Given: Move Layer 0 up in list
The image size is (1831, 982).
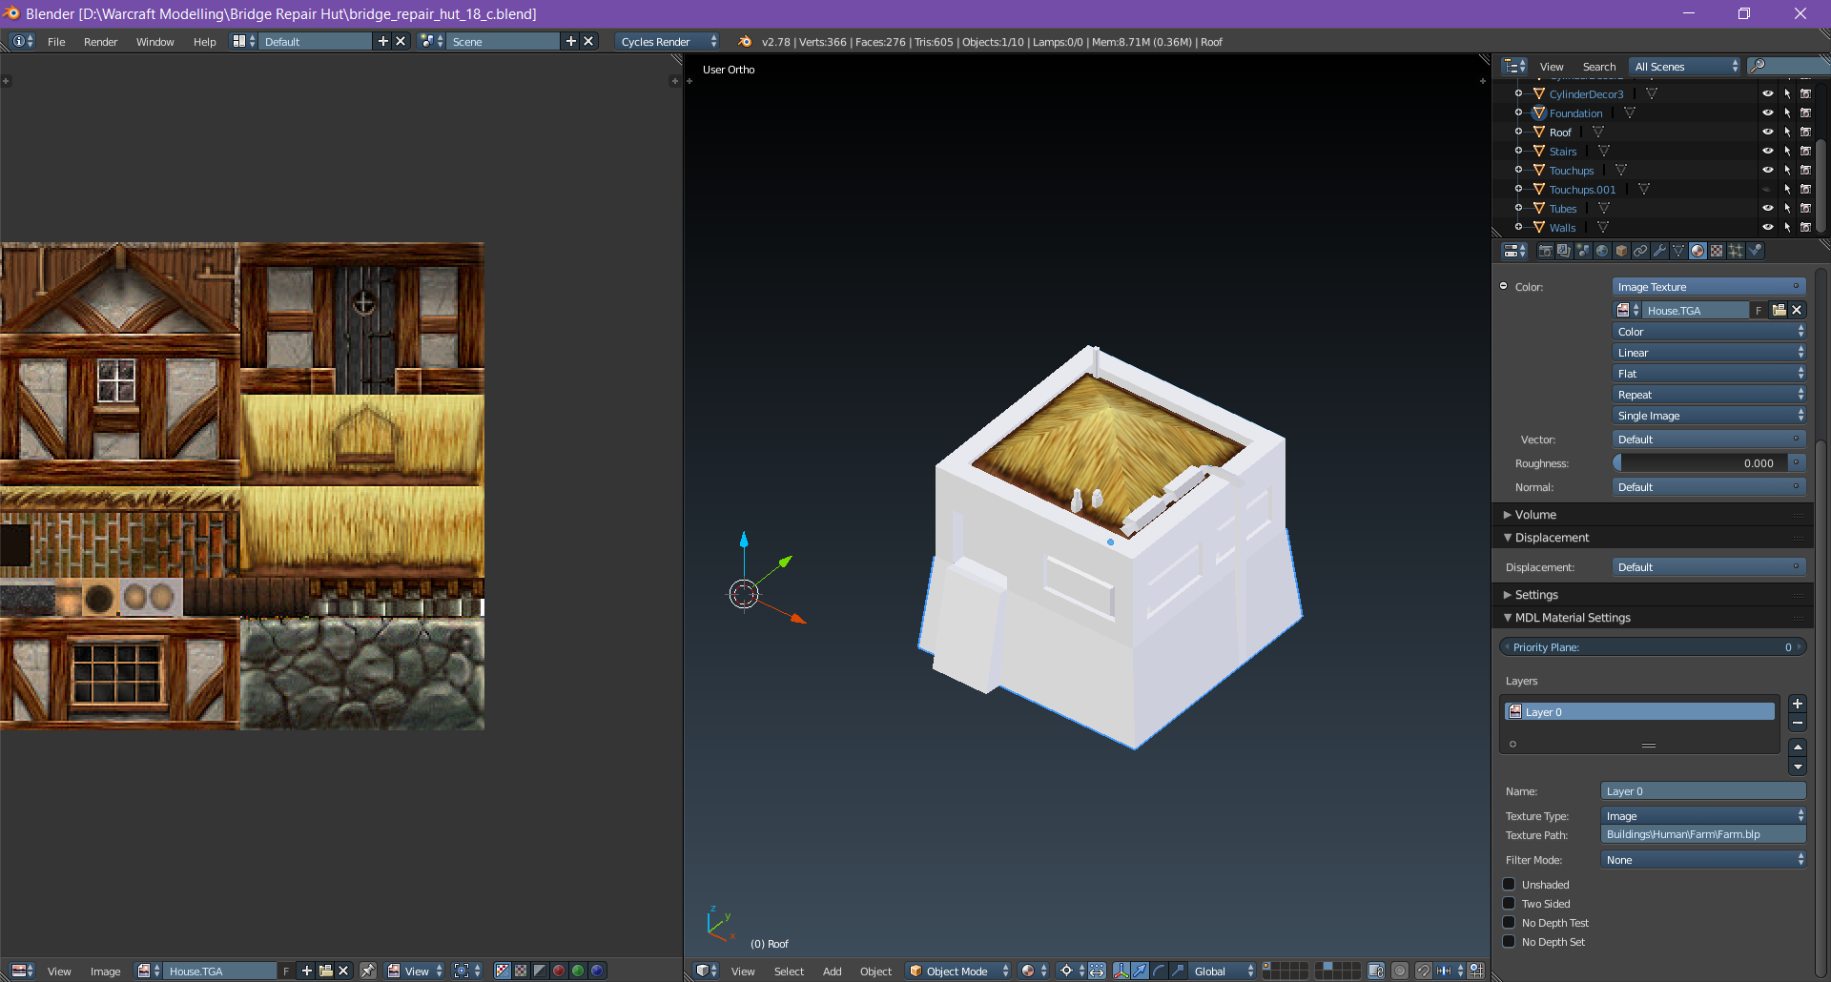Looking at the screenshot, I should pyautogui.click(x=1798, y=747).
